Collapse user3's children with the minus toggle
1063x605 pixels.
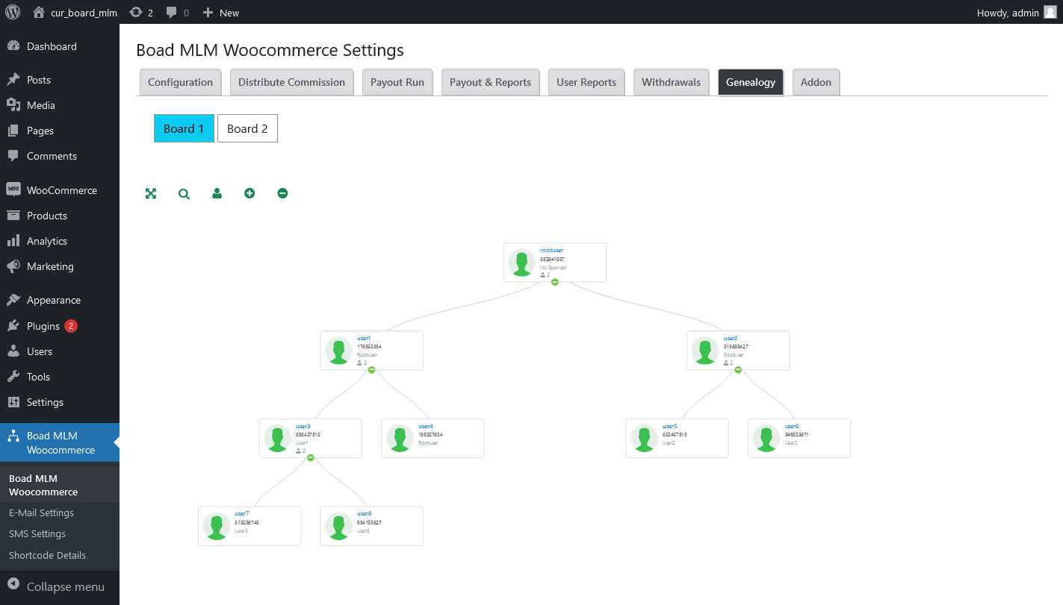(310, 458)
